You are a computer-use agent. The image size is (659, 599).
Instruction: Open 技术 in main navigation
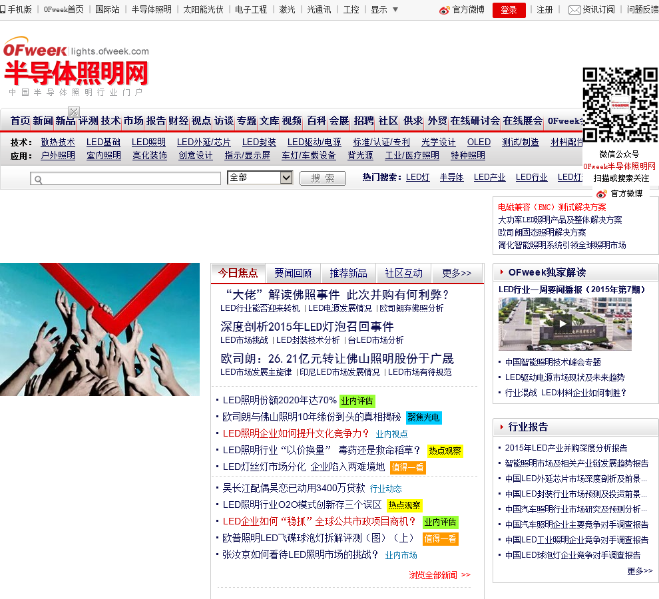[111, 121]
